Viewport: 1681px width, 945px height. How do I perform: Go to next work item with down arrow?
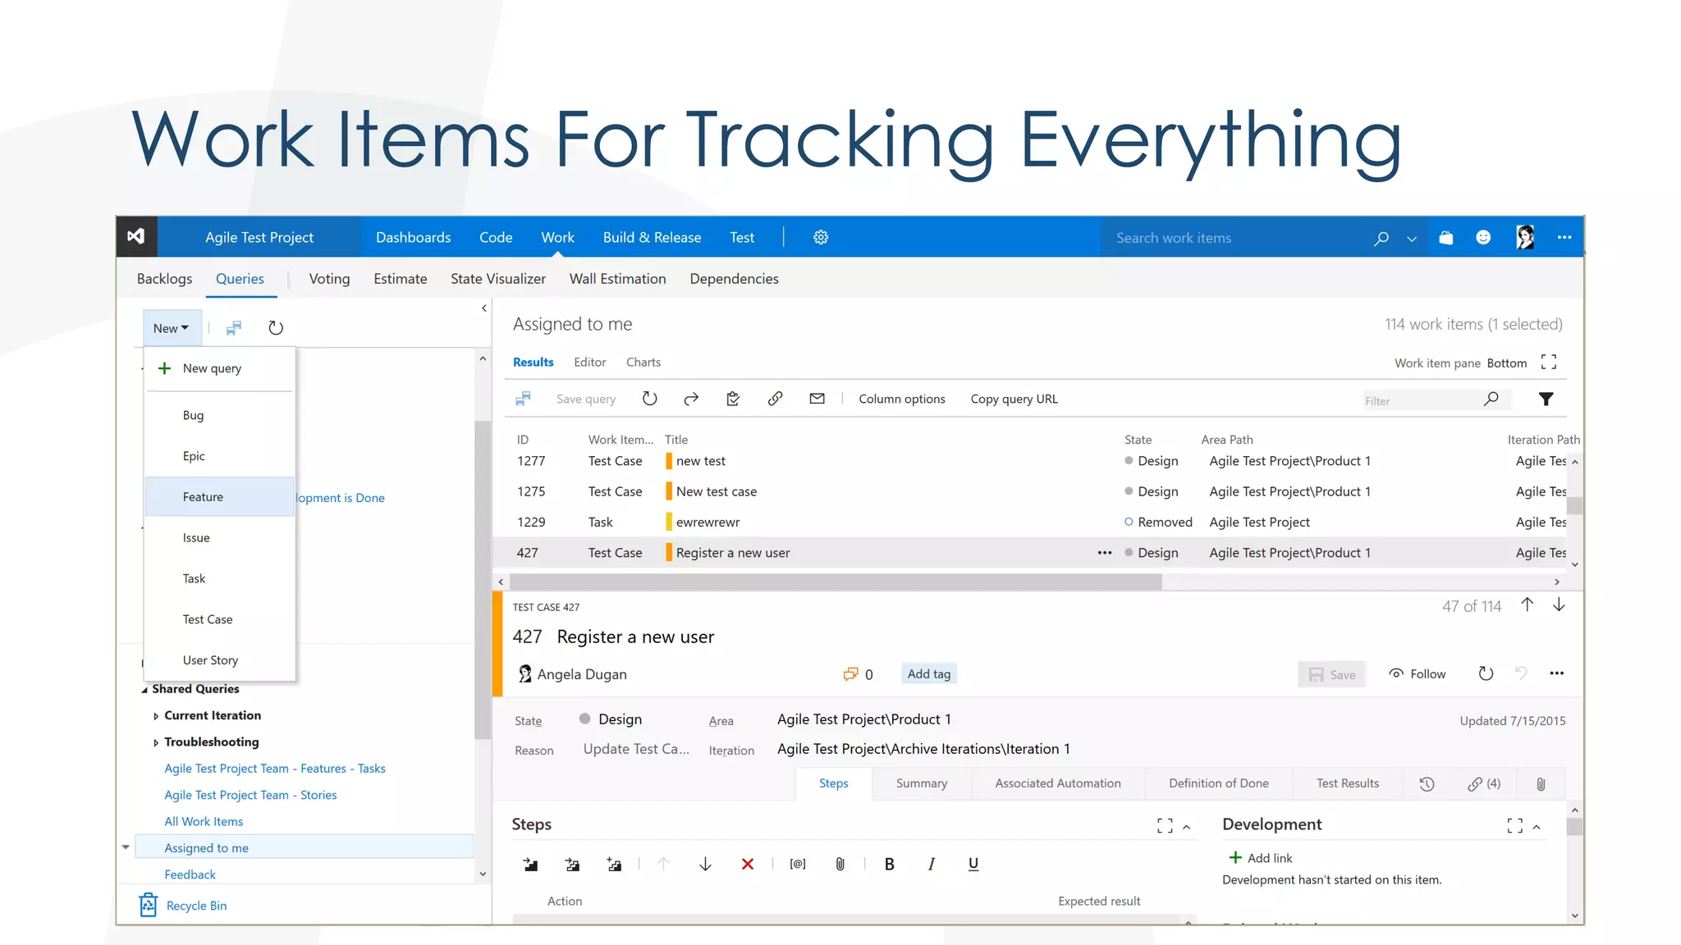pyautogui.click(x=1559, y=605)
